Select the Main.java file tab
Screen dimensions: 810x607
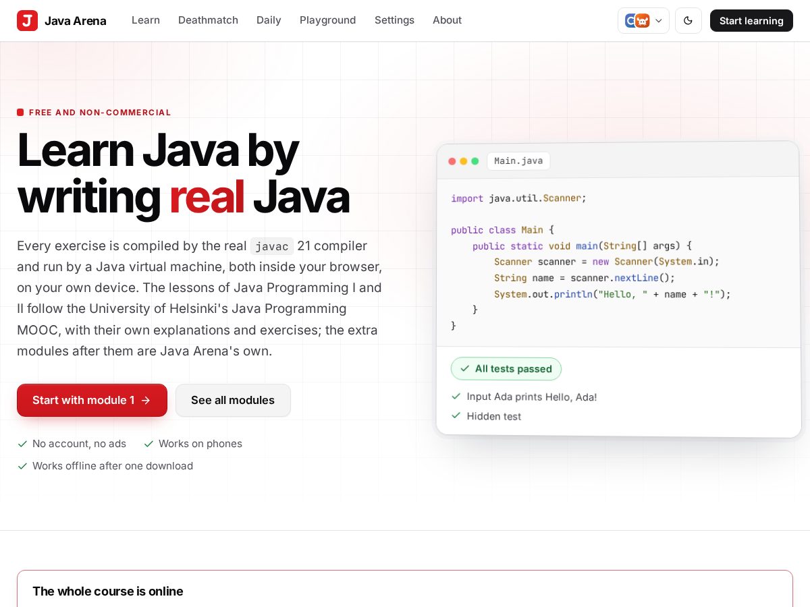pyautogui.click(x=518, y=161)
